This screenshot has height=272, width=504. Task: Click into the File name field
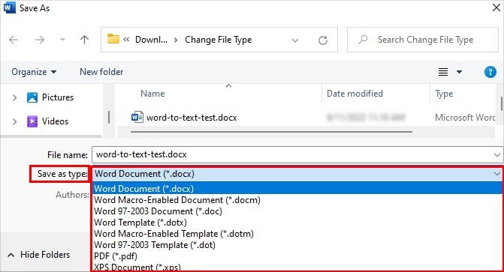[x=292, y=154]
